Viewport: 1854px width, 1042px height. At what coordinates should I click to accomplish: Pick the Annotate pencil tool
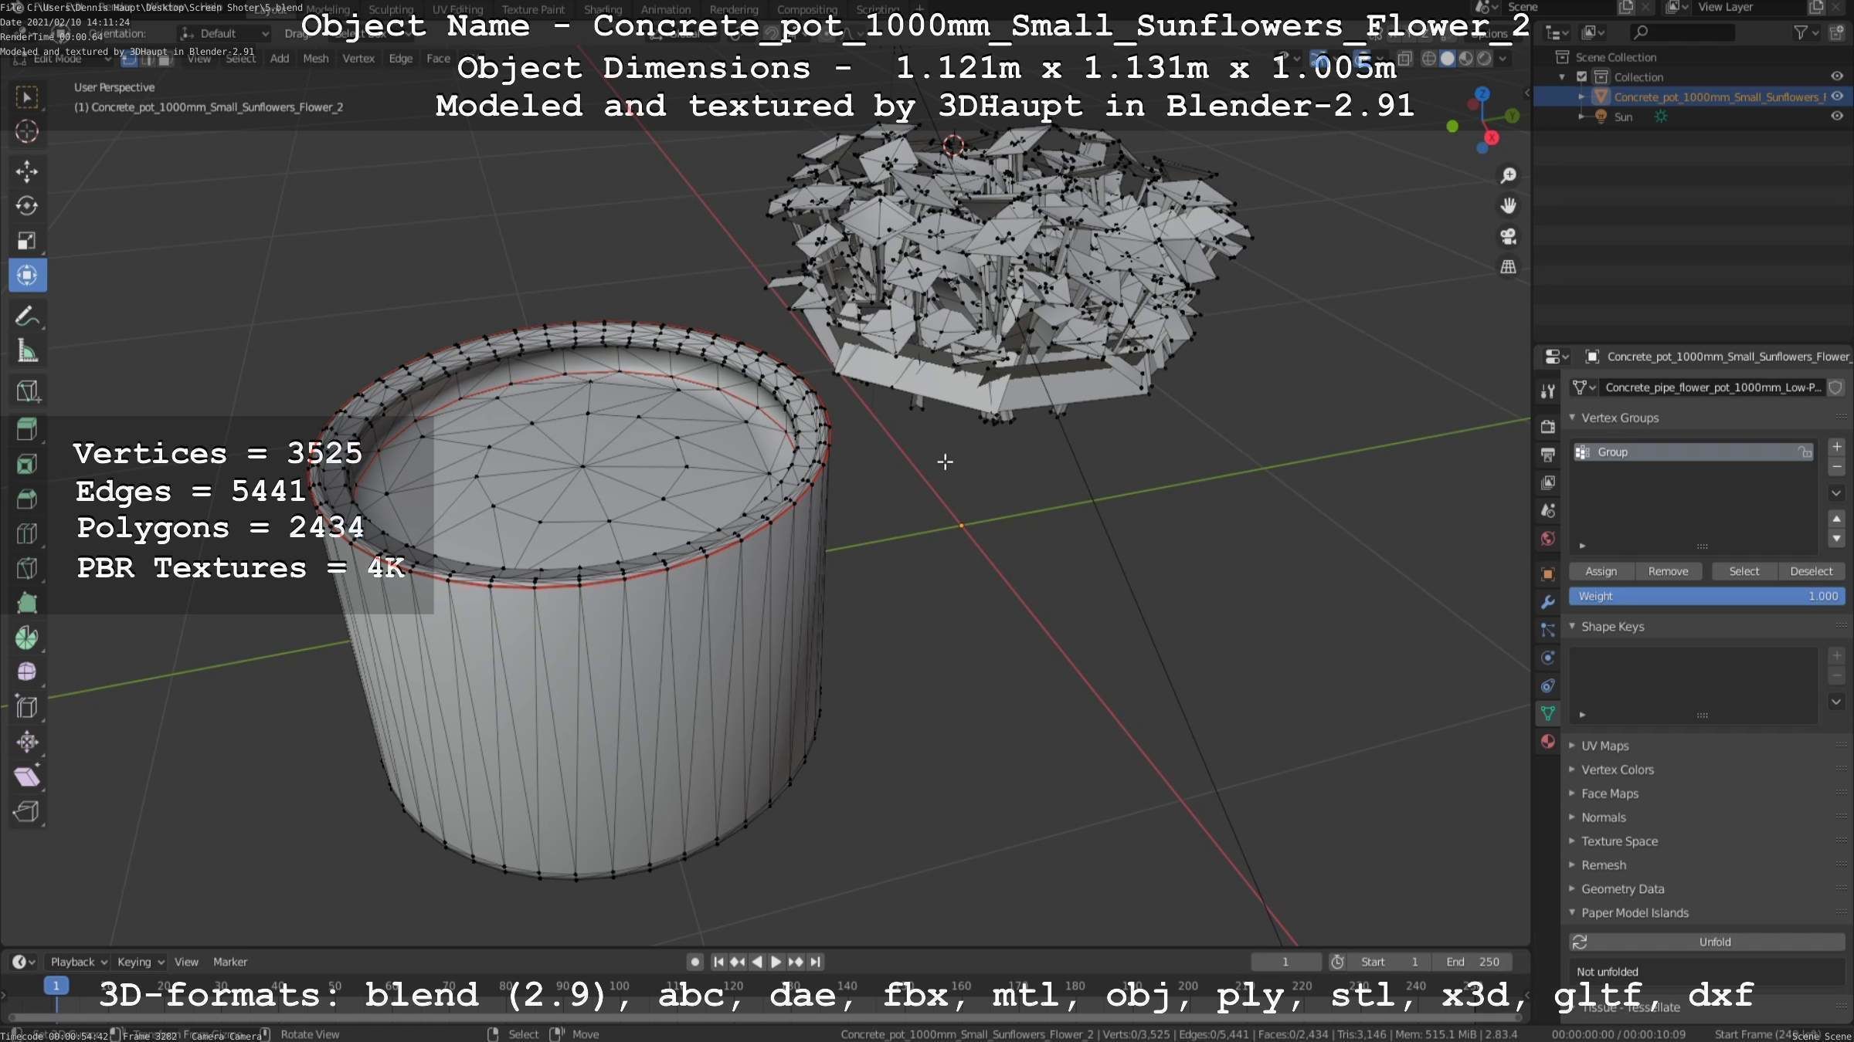pyautogui.click(x=27, y=316)
